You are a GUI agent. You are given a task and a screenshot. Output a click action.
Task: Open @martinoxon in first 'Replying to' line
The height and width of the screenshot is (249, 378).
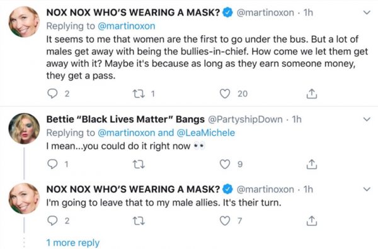tap(127, 26)
